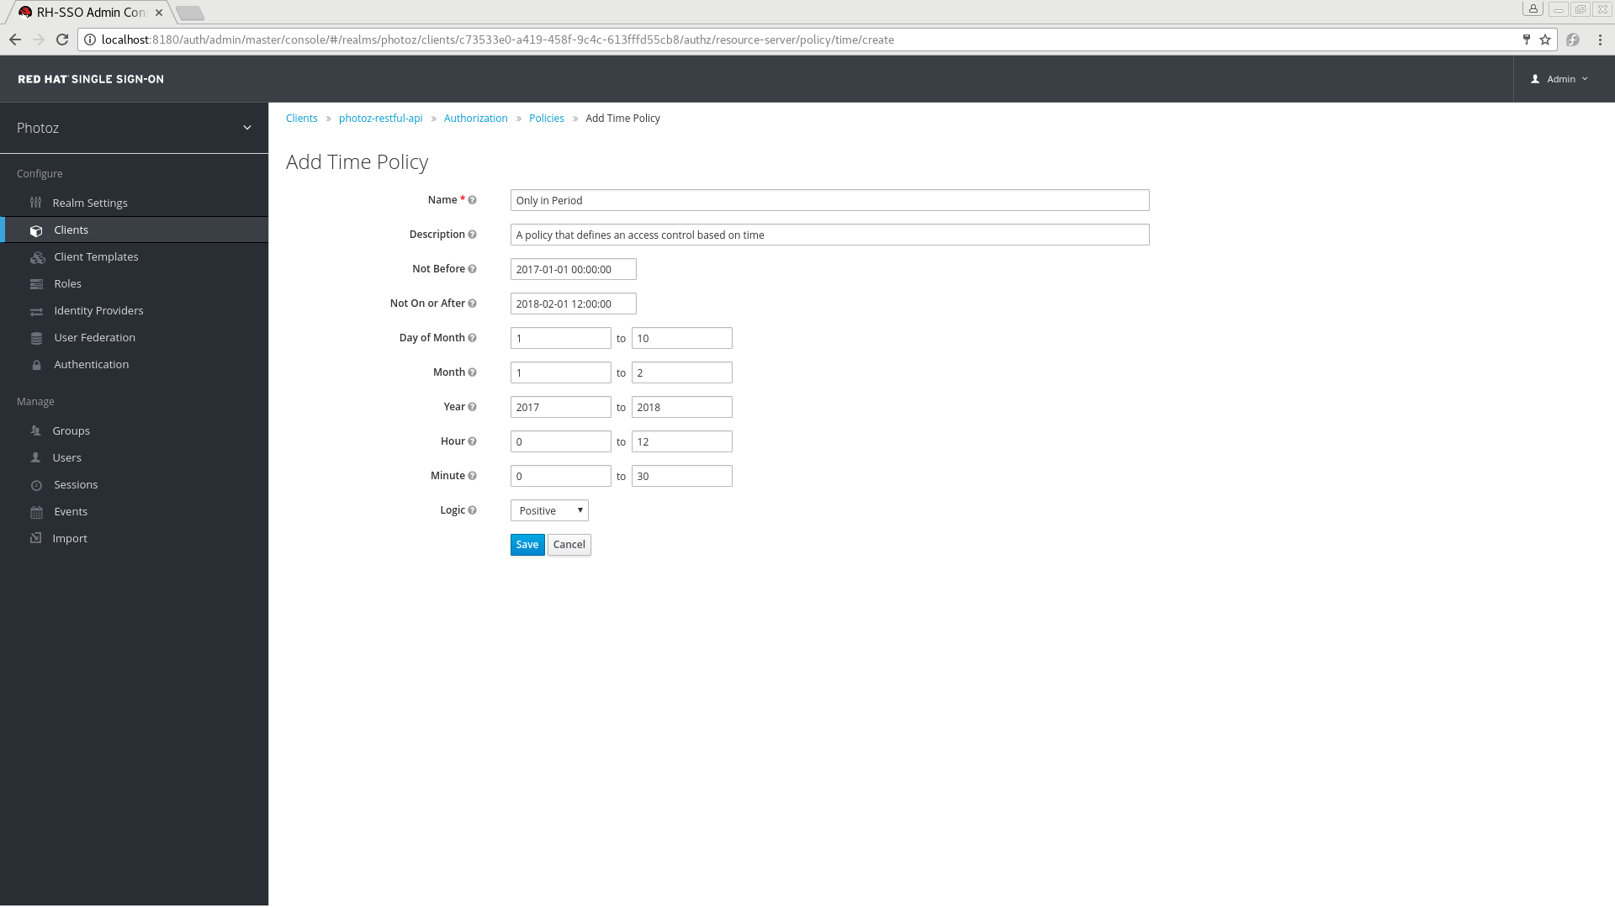Click the Authentication icon in sidebar
1615x908 pixels.
click(37, 364)
